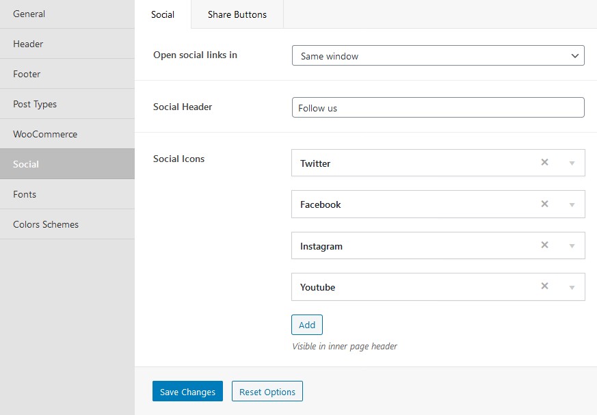Open Colors Schemes in sidebar
Screen dimensions: 597x415
pos(67,224)
